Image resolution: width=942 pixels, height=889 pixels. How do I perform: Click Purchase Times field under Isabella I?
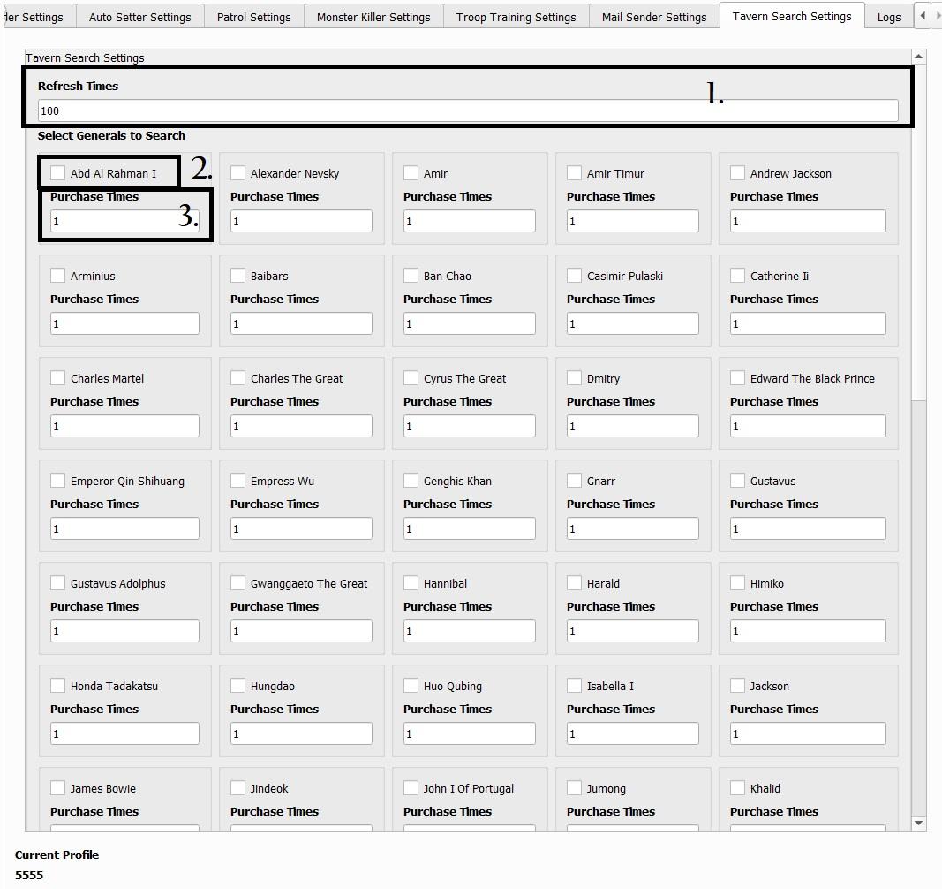pyautogui.click(x=632, y=733)
